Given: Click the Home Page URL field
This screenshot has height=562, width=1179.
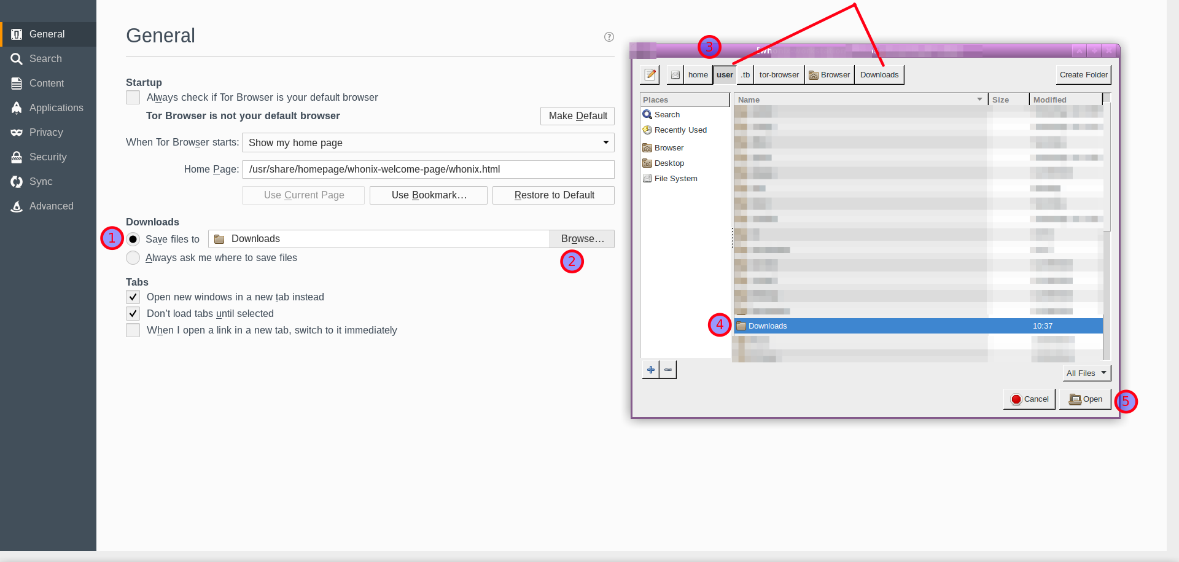Looking at the screenshot, I should [428, 170].
